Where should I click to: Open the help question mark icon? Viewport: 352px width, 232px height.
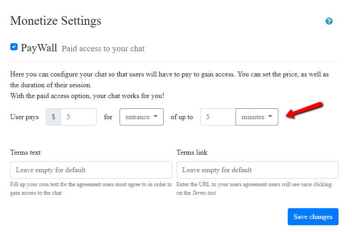[x=329, y=21]
